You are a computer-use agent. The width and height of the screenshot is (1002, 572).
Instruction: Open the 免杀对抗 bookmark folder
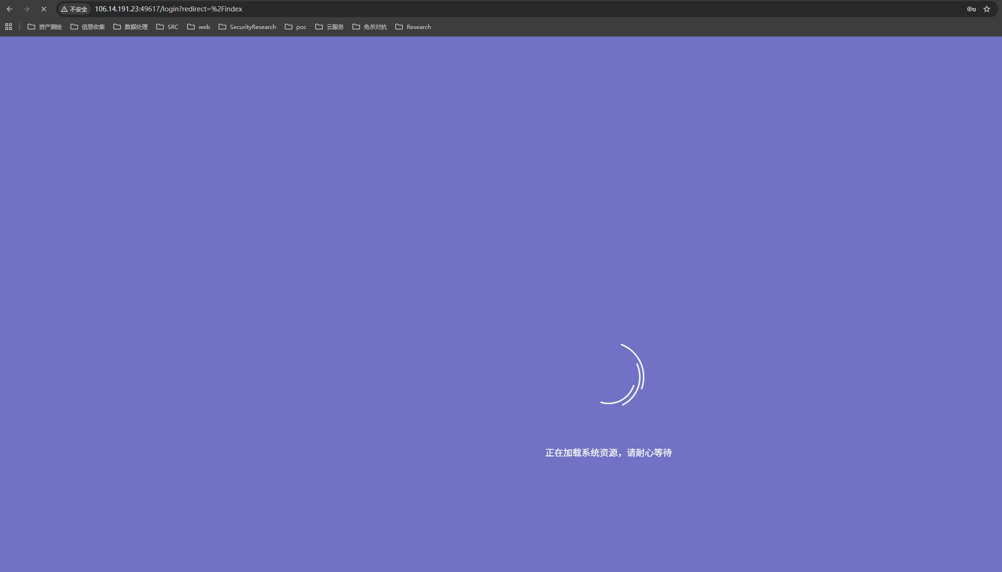tap(370, 27)
